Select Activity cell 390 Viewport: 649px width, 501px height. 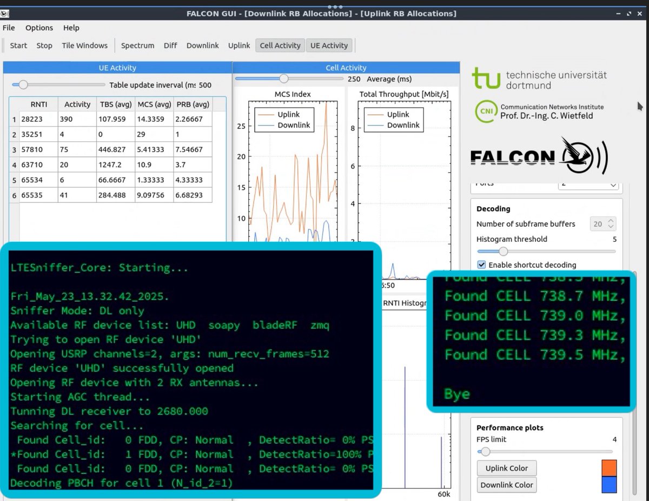pyautogui.click(x=77, y=119)
